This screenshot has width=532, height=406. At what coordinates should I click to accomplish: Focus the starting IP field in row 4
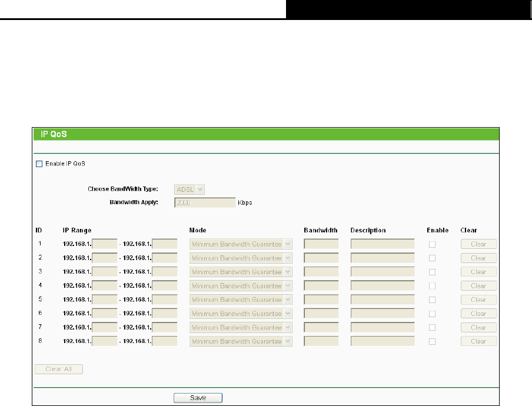(x=105, y=285)
